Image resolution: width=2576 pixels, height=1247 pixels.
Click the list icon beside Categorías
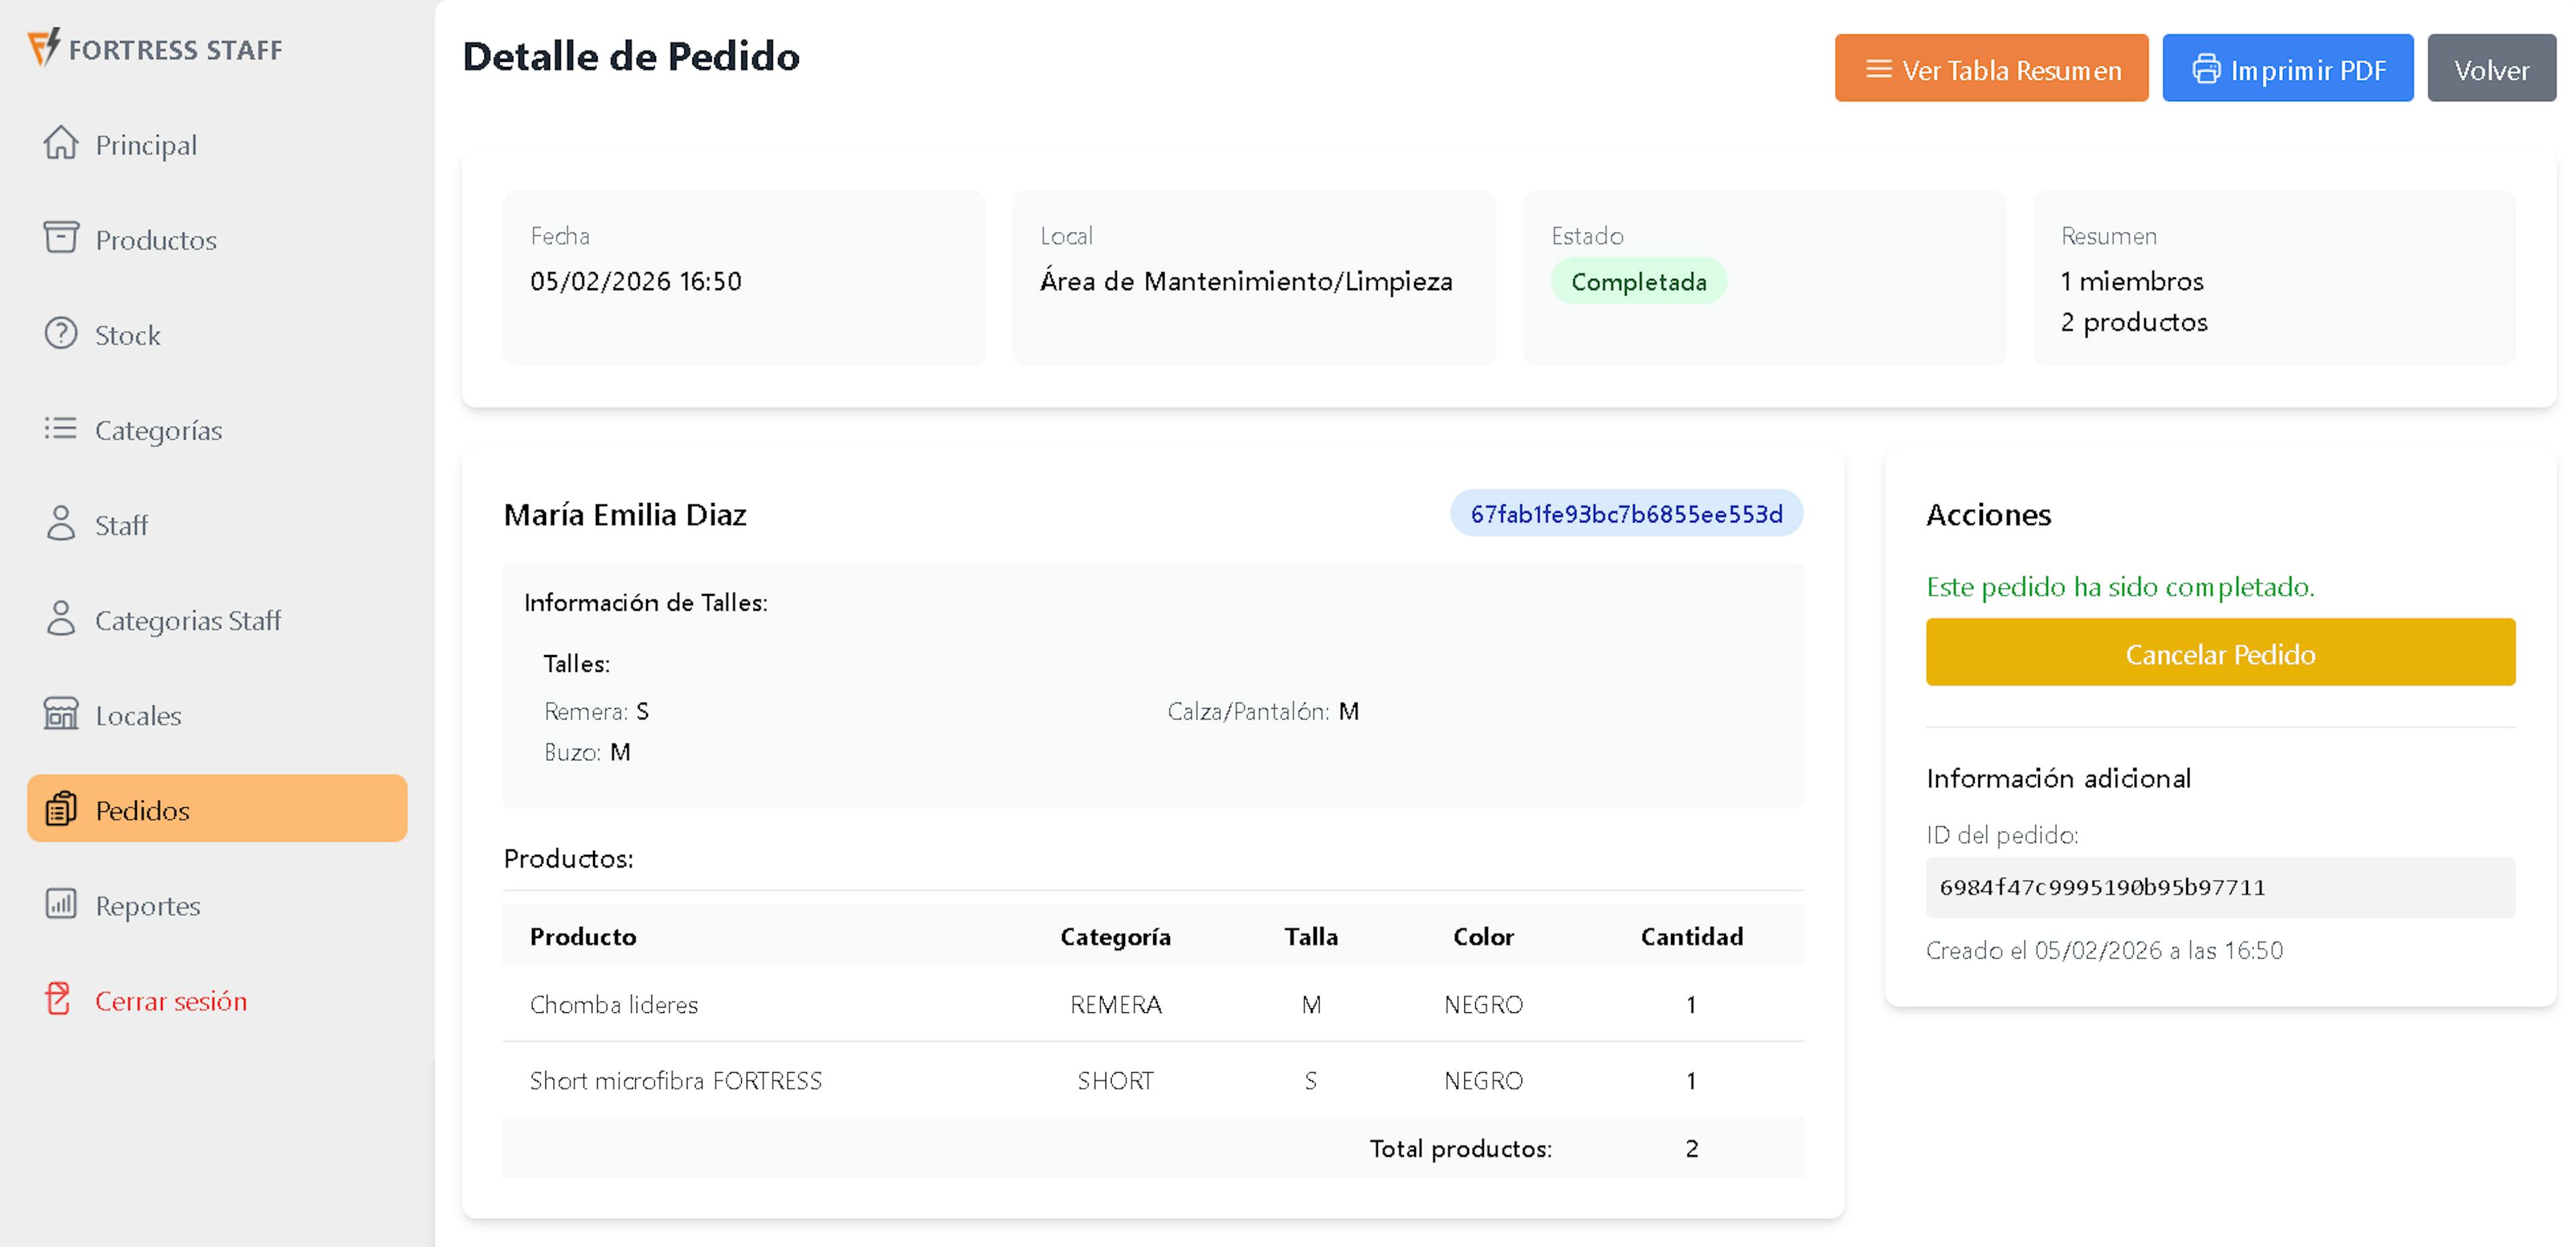tap(60, 428)
